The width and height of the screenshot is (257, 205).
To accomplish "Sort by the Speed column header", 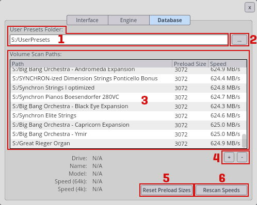I will [228, 64].
